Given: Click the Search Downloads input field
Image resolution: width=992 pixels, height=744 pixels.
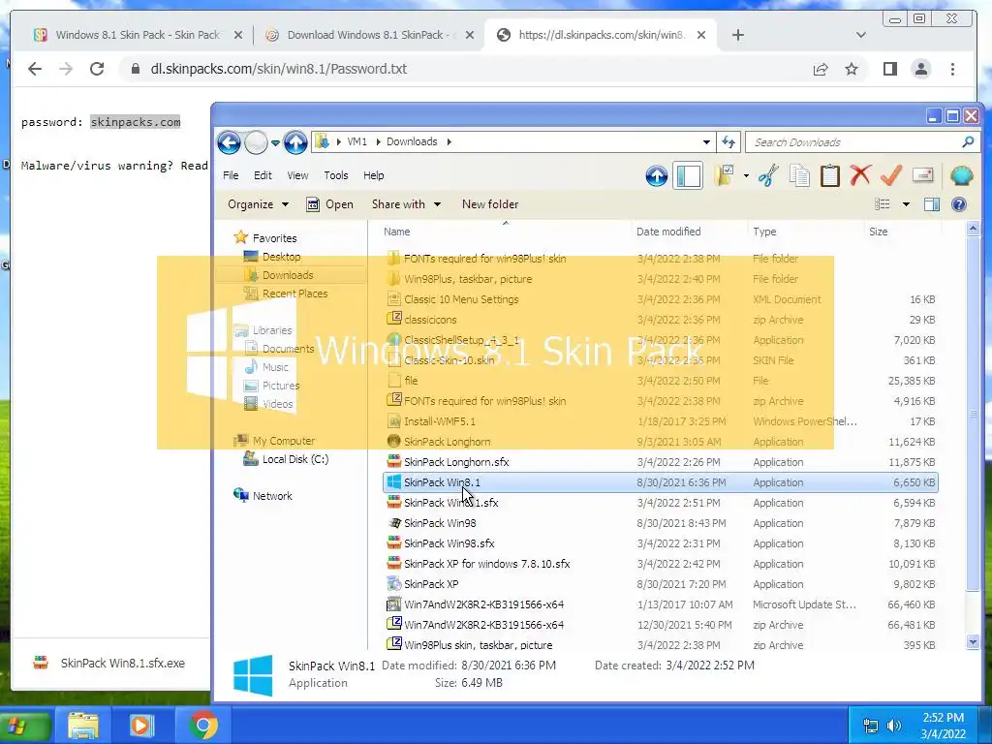Looking at the screenshot, I should [x=855, y=142].
